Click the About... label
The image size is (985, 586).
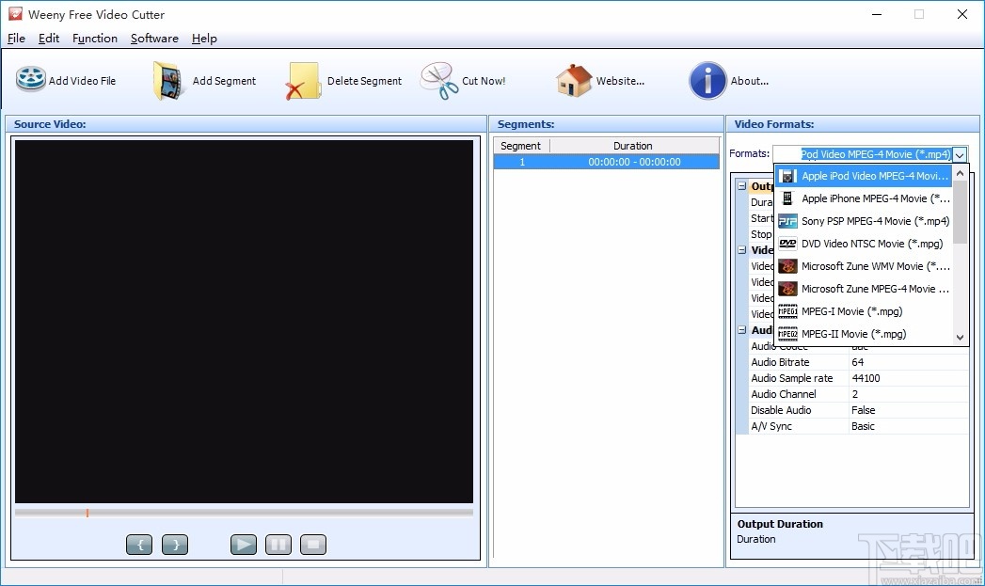(x=750, y=81)
